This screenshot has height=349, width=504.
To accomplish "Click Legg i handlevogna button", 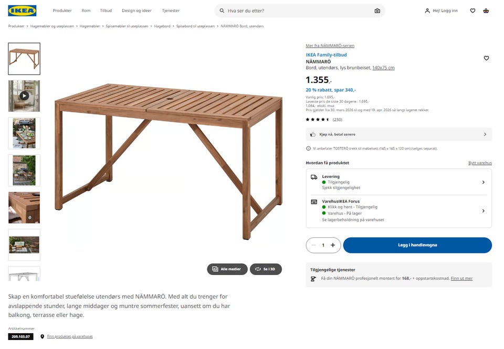I will point(417,245).
